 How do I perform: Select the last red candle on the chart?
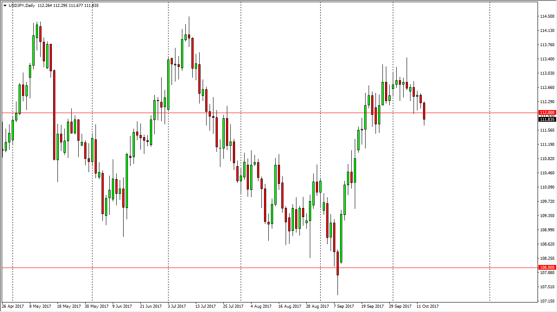(x=424, y=111)
